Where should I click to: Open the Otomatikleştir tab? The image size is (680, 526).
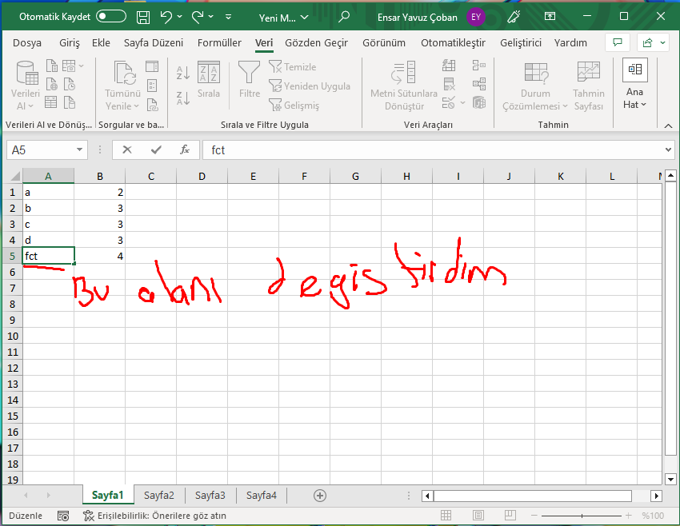click(453, 43)
